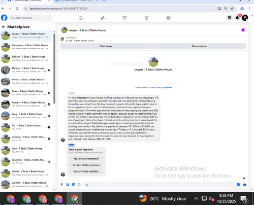Click the View buyer button

106,46
